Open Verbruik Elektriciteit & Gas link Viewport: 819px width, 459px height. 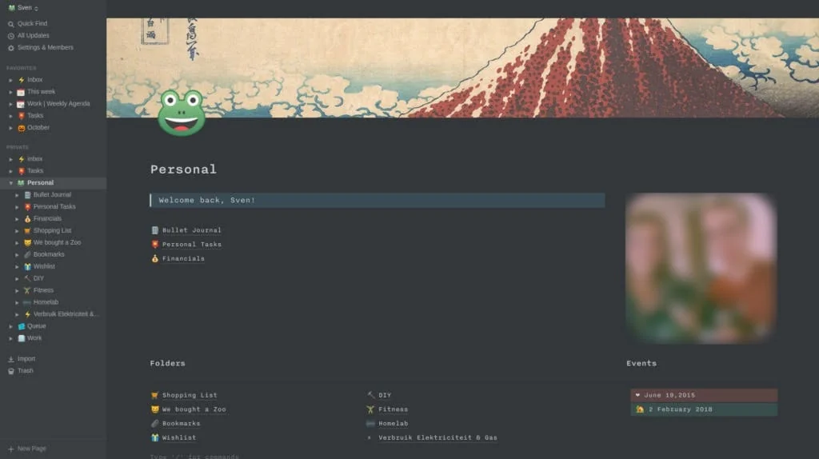click(437, 437)
